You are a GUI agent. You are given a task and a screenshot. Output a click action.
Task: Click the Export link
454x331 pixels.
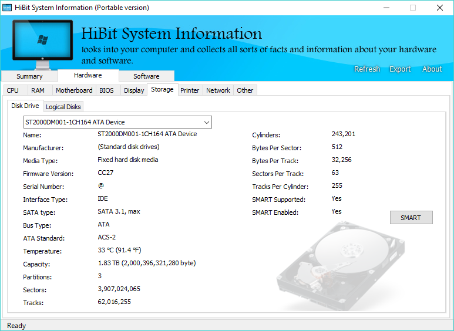(400, 69)
